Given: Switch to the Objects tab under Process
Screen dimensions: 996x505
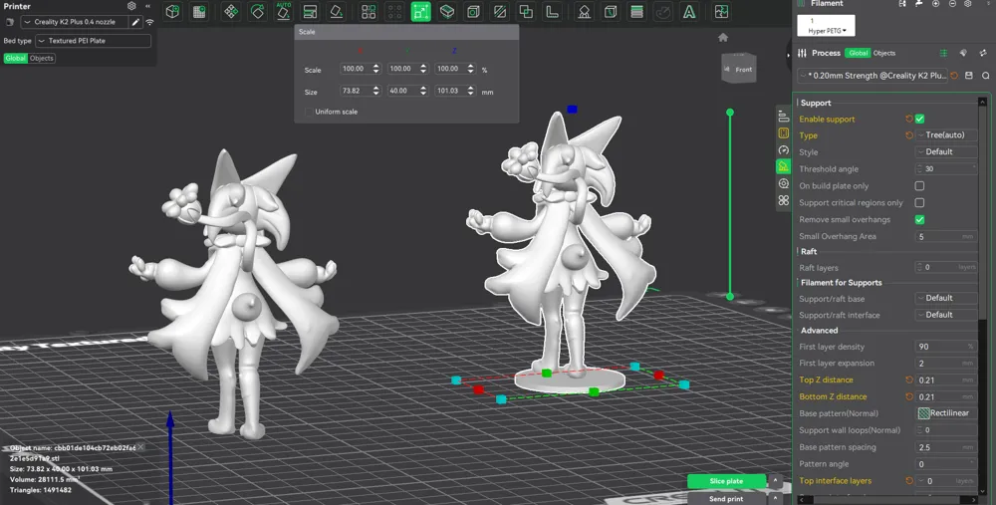Looking at the screenshot, I should (x=884, y=54).
